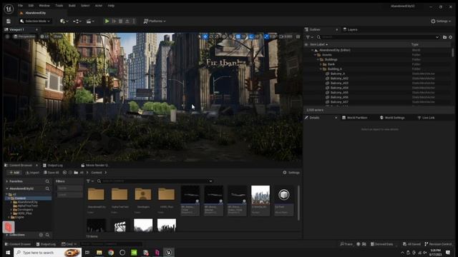Image resolution: width=458 pixels, height=257 pixels.
Task: Save the current level with the save icon
Action: pos(9,21)
